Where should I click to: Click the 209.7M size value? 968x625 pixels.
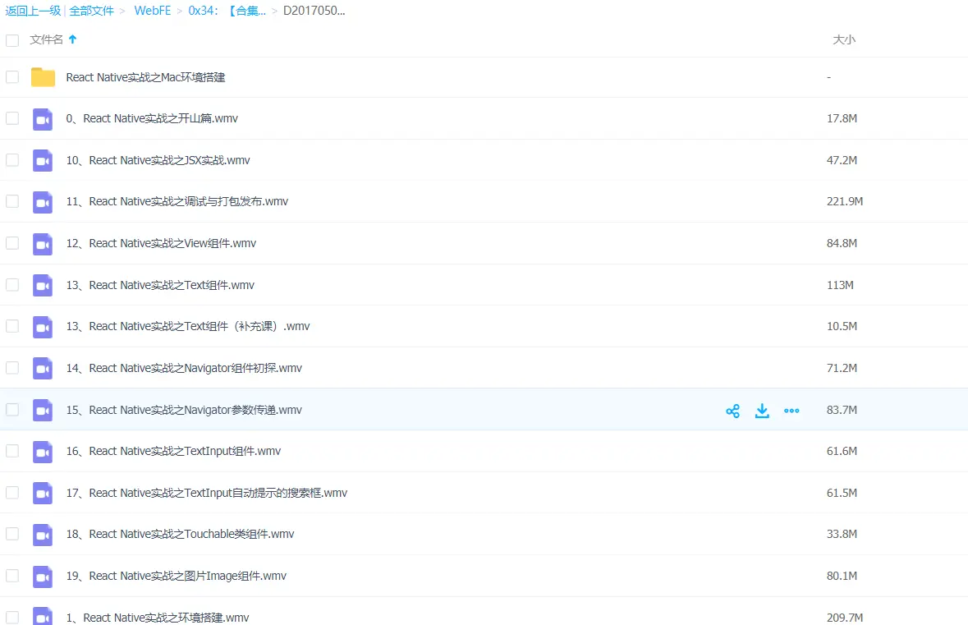[845, 617]
